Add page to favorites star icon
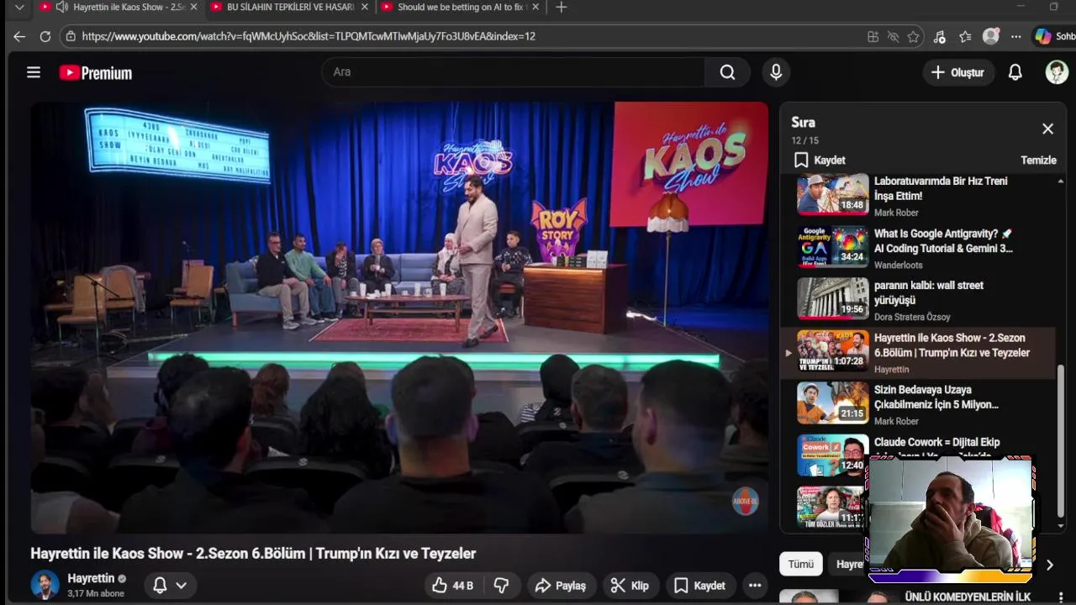This screenshot has height=605, width=1076. click(913, 36)
